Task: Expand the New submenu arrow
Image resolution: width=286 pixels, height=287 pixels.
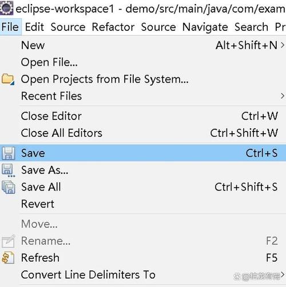Action: 283,45
